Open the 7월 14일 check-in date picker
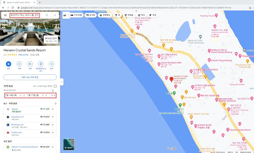Screen dimensions: 254x153 tap(11, 95)
